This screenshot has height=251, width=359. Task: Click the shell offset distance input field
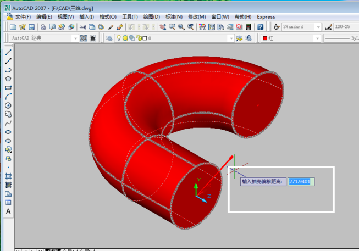(x=301, y=182)
